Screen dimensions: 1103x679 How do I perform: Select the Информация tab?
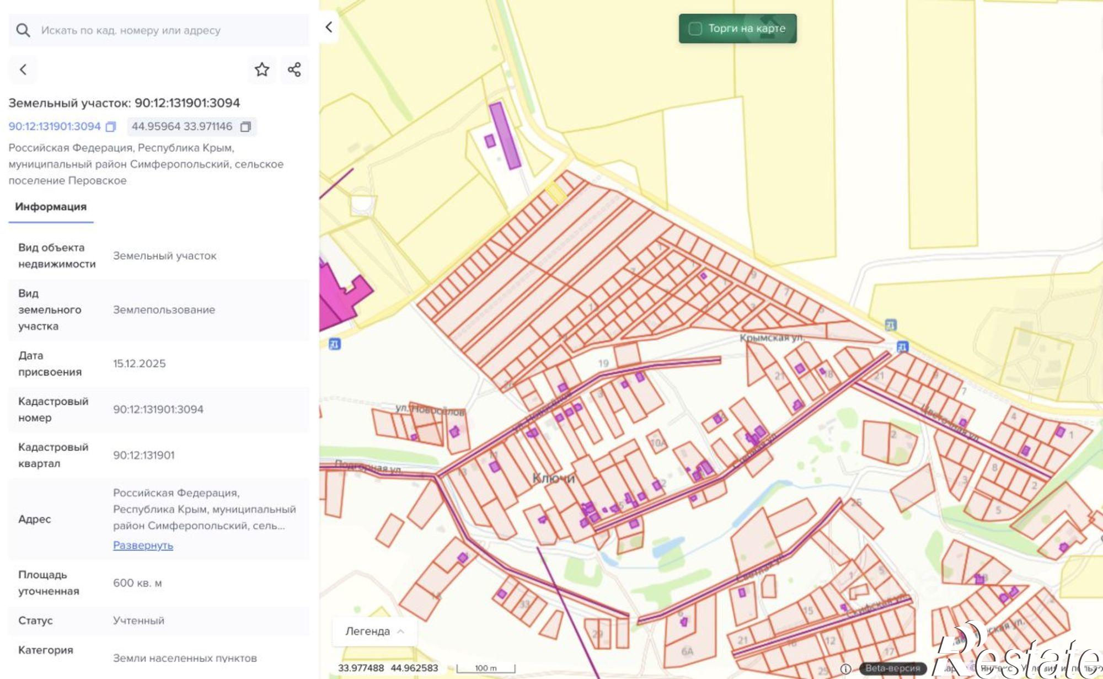click(x=51, y=207)
